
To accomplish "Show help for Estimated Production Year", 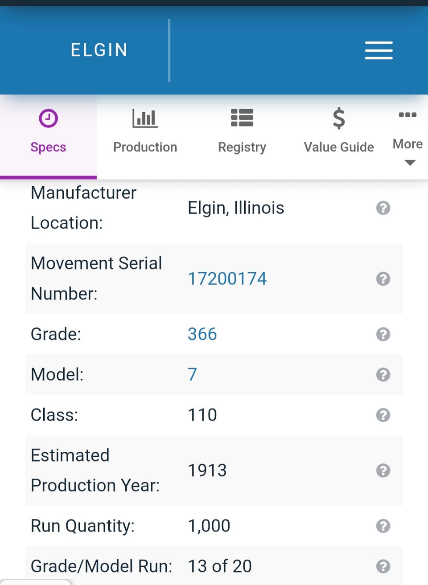I will pyautogui.click(x=383, y=470).
